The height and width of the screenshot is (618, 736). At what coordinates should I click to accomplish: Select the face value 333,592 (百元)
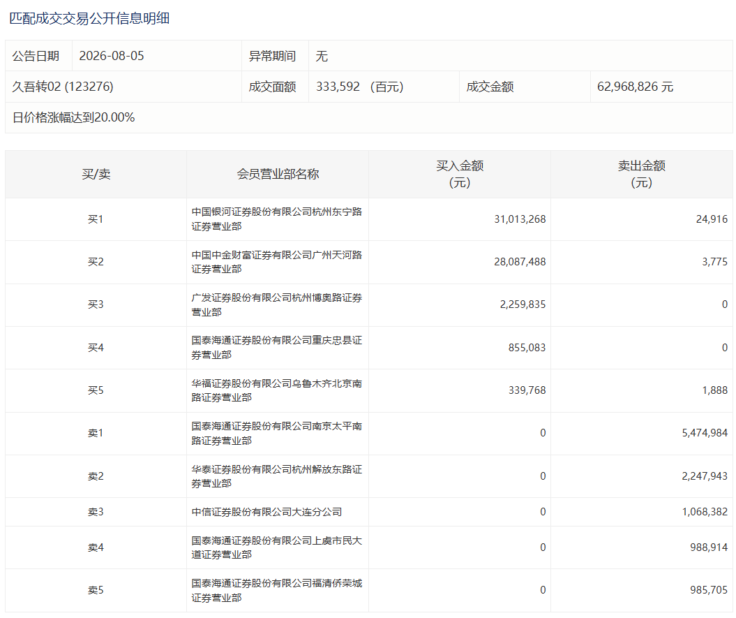[x=359, y=87]
